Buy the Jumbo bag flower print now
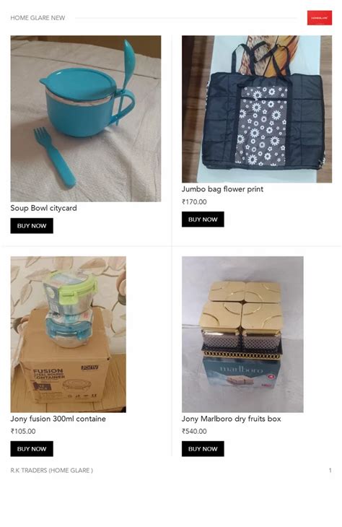Screen dimensions: 342x527 (203, 219)
